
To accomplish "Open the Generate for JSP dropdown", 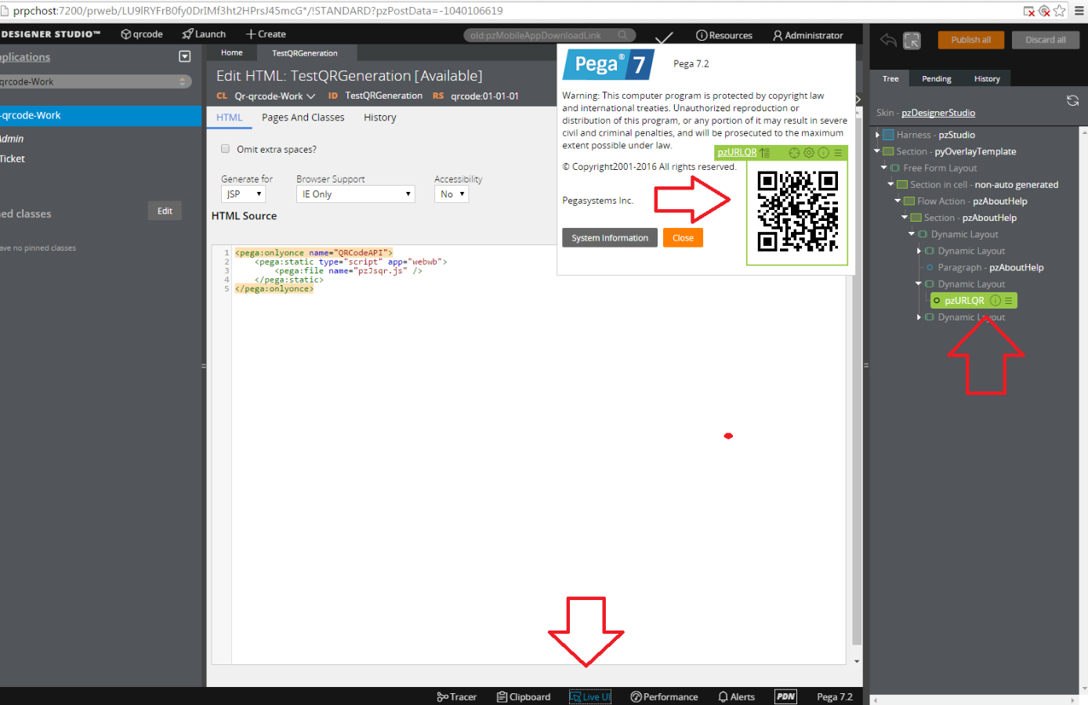I will (244, 194).
